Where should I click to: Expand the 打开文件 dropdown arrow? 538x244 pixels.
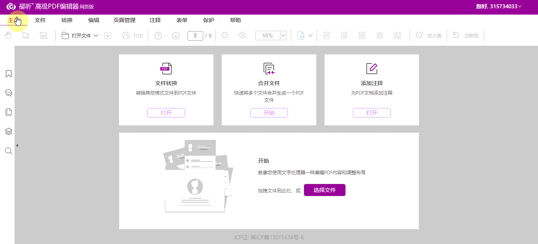click(x=96, y=35)
